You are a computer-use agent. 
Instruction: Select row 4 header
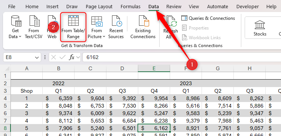tap(5, 98)
